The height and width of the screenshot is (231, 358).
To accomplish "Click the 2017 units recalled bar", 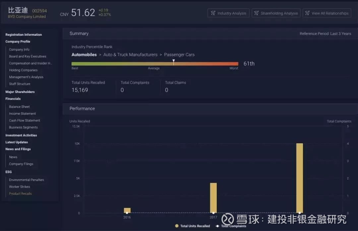I will pyautogui.click(x=213, y=198).
